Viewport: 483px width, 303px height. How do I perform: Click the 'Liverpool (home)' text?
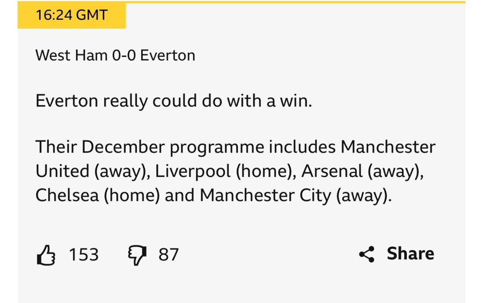point(226,171)
